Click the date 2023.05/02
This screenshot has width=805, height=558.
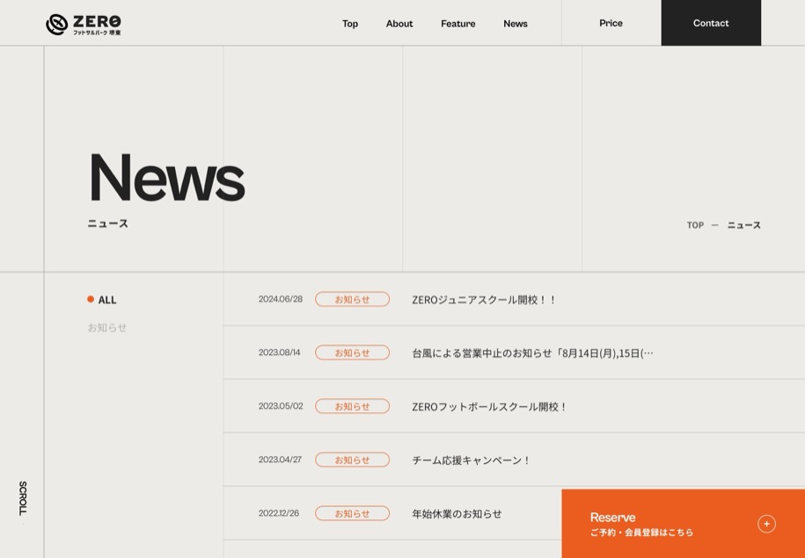coord(281,406)
